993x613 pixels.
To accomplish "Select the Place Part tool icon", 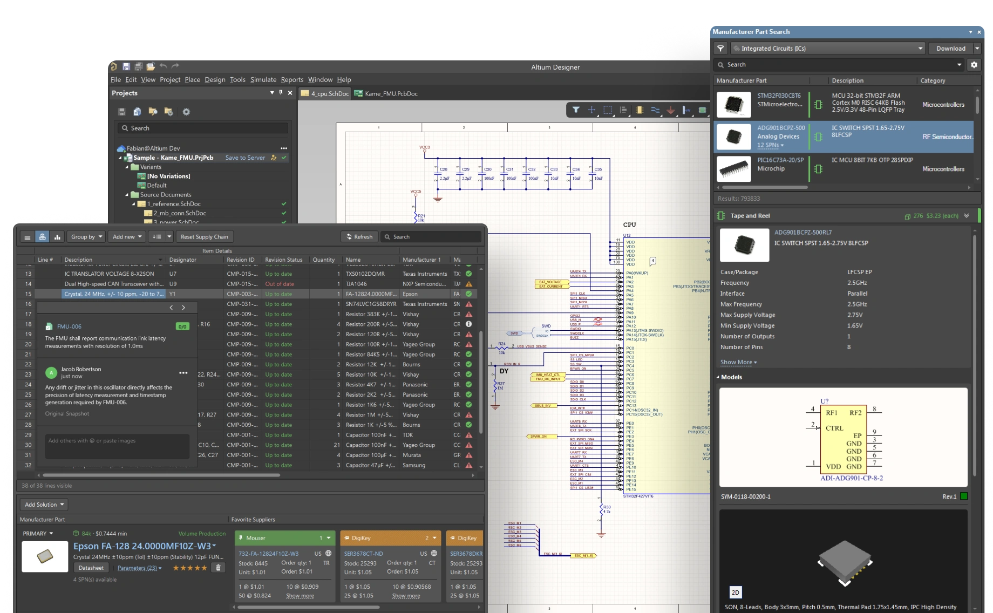I will 639,110.
